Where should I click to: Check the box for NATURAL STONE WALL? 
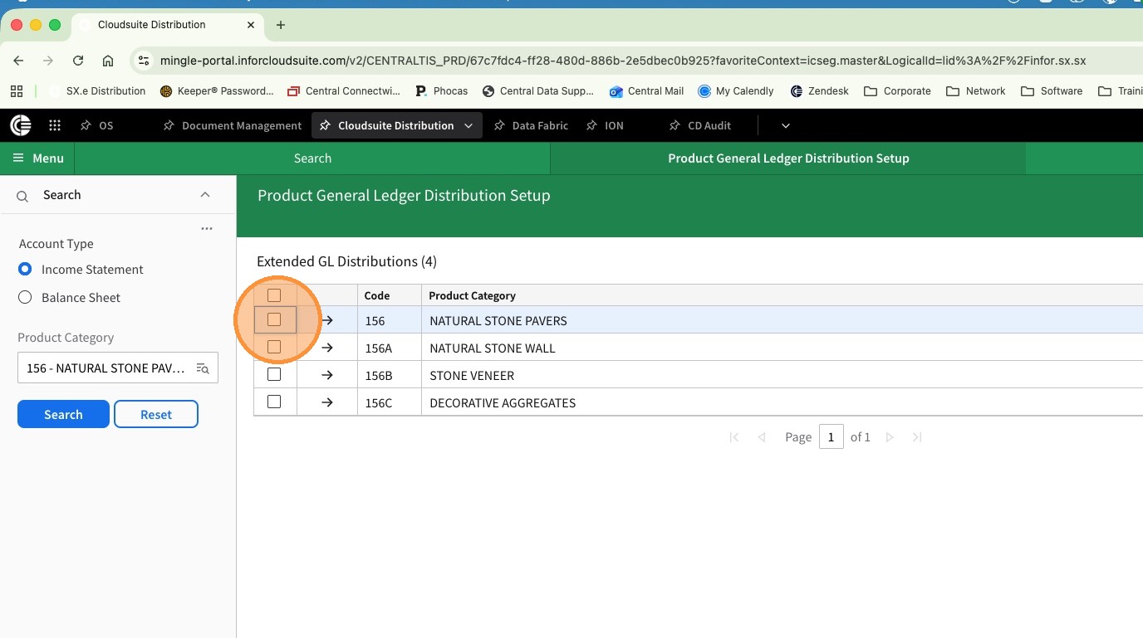pyautogui.click(x=274, y=347)
